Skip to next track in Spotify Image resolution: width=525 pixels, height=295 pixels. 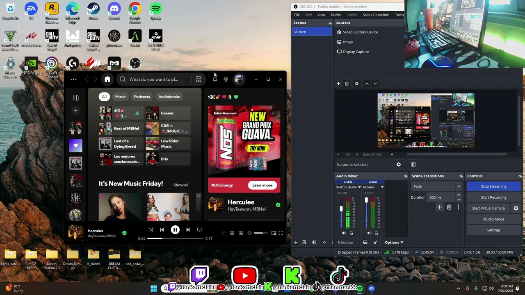coord(188,230)
